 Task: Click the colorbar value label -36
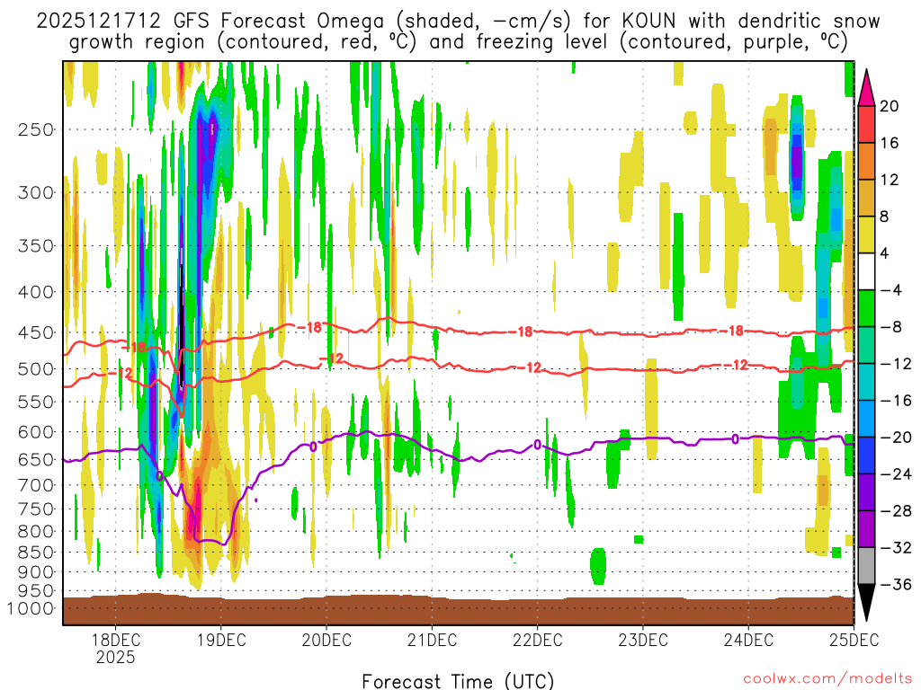pos(896,584)
